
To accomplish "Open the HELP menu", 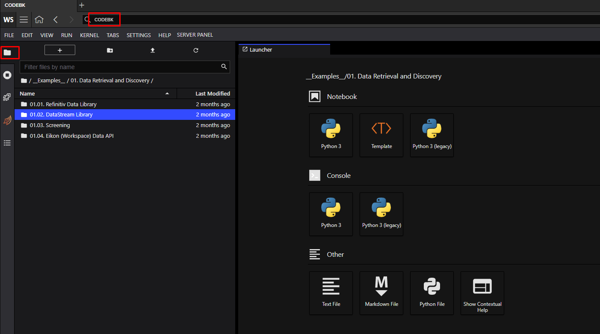I will coord(165,35).
